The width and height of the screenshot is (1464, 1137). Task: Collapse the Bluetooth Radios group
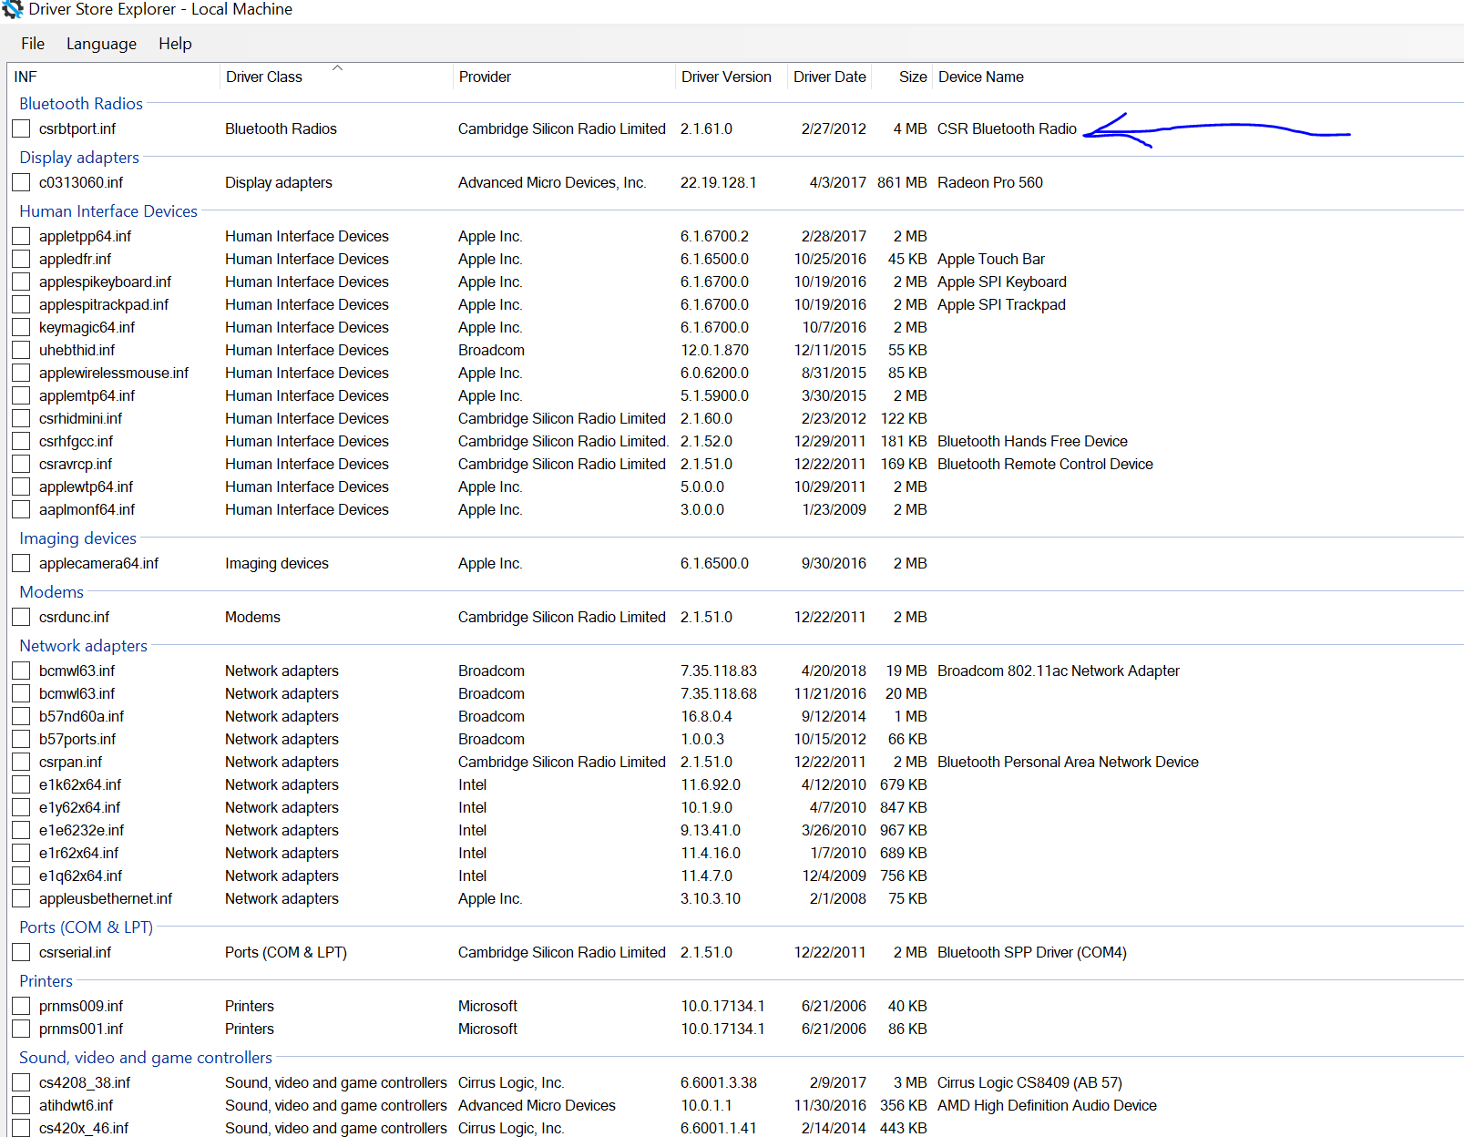point(81,104)
